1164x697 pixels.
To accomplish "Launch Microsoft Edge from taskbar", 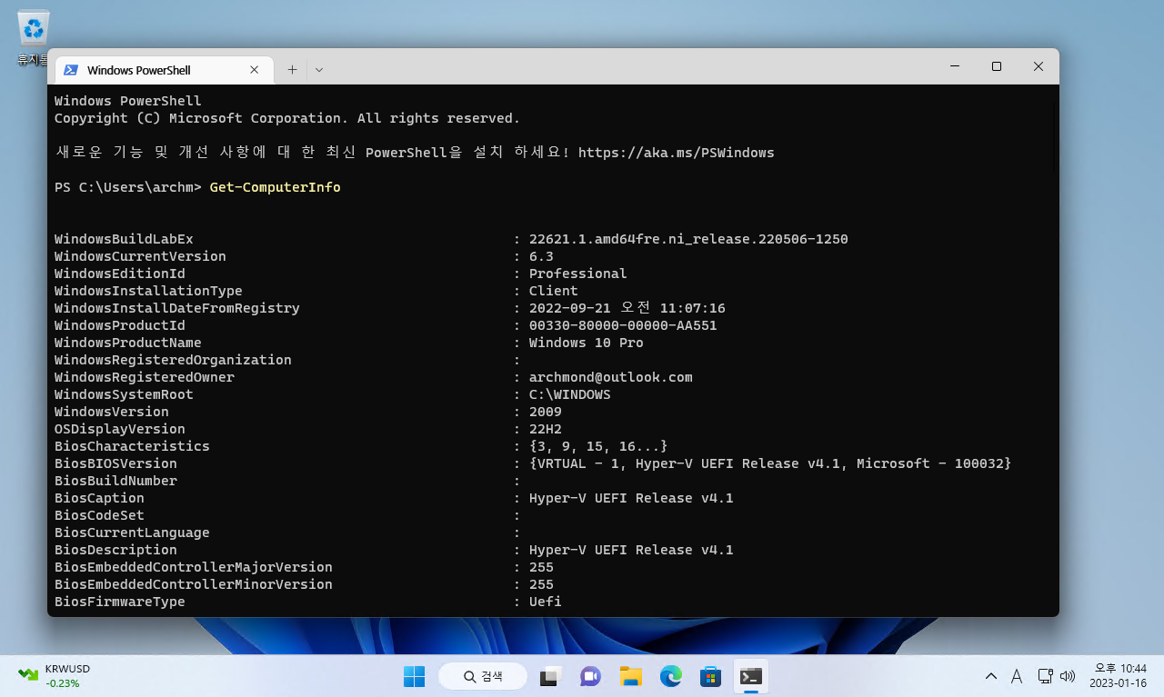I will 670,676.
